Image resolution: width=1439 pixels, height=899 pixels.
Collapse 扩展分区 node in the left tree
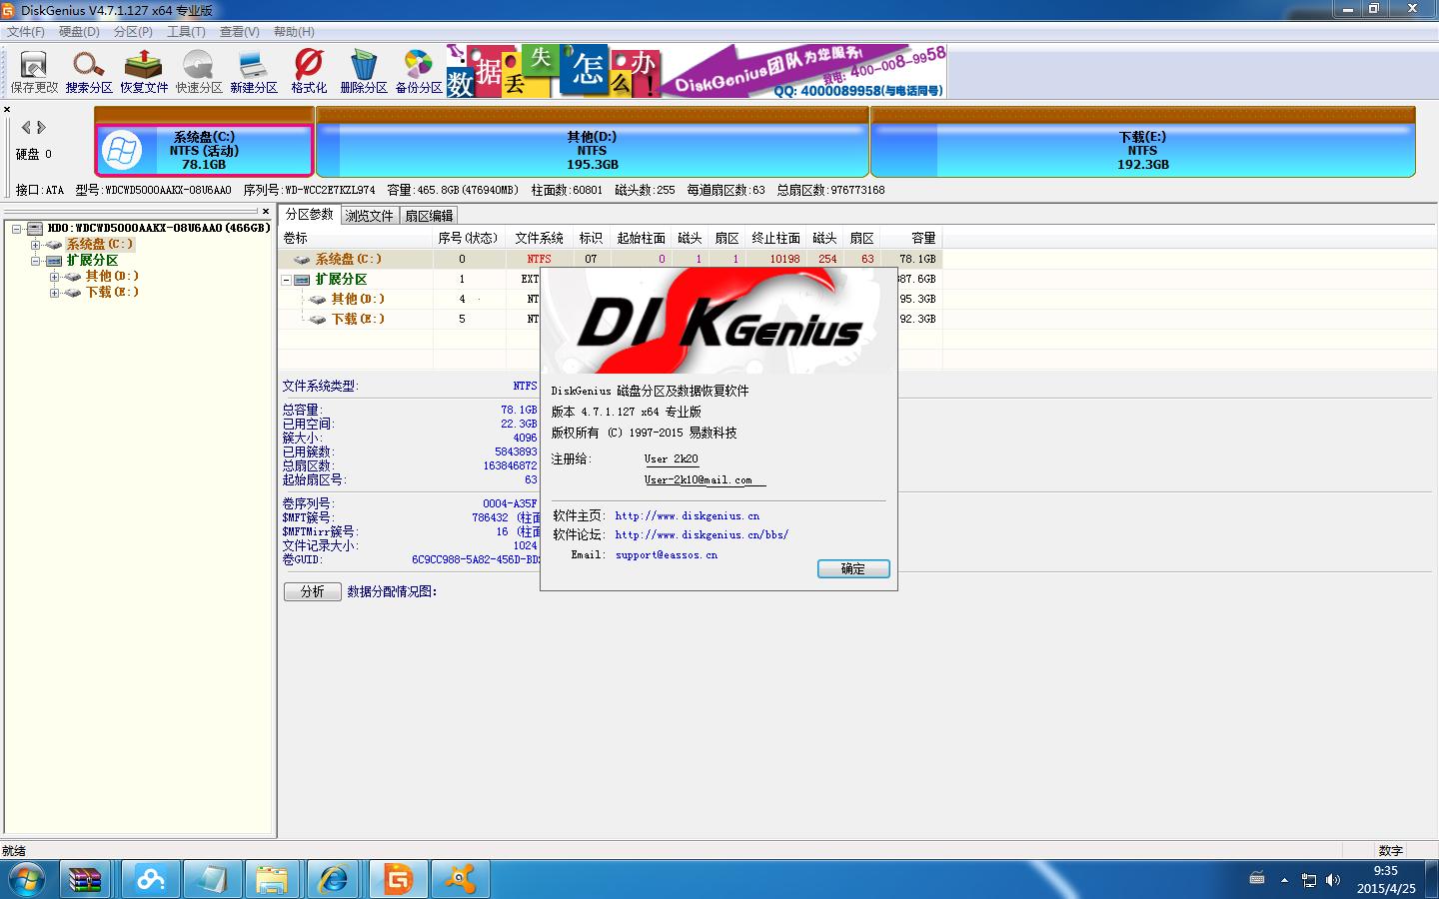click(35, 261)
